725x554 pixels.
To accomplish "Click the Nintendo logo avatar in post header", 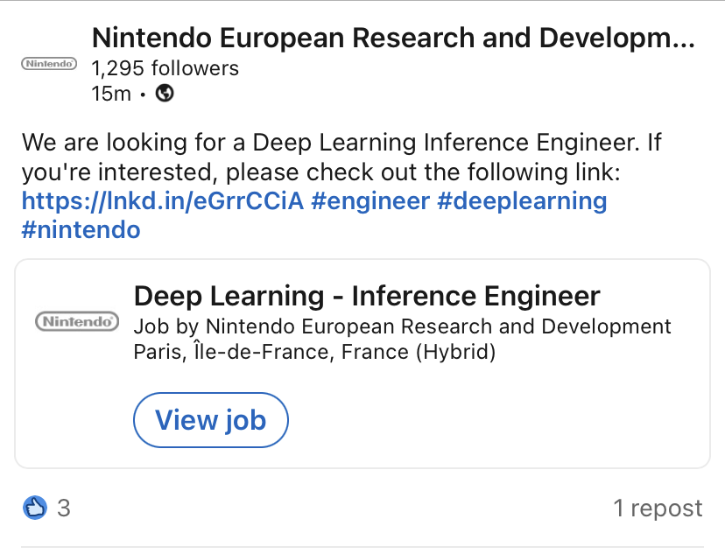I will coord(49,64).
